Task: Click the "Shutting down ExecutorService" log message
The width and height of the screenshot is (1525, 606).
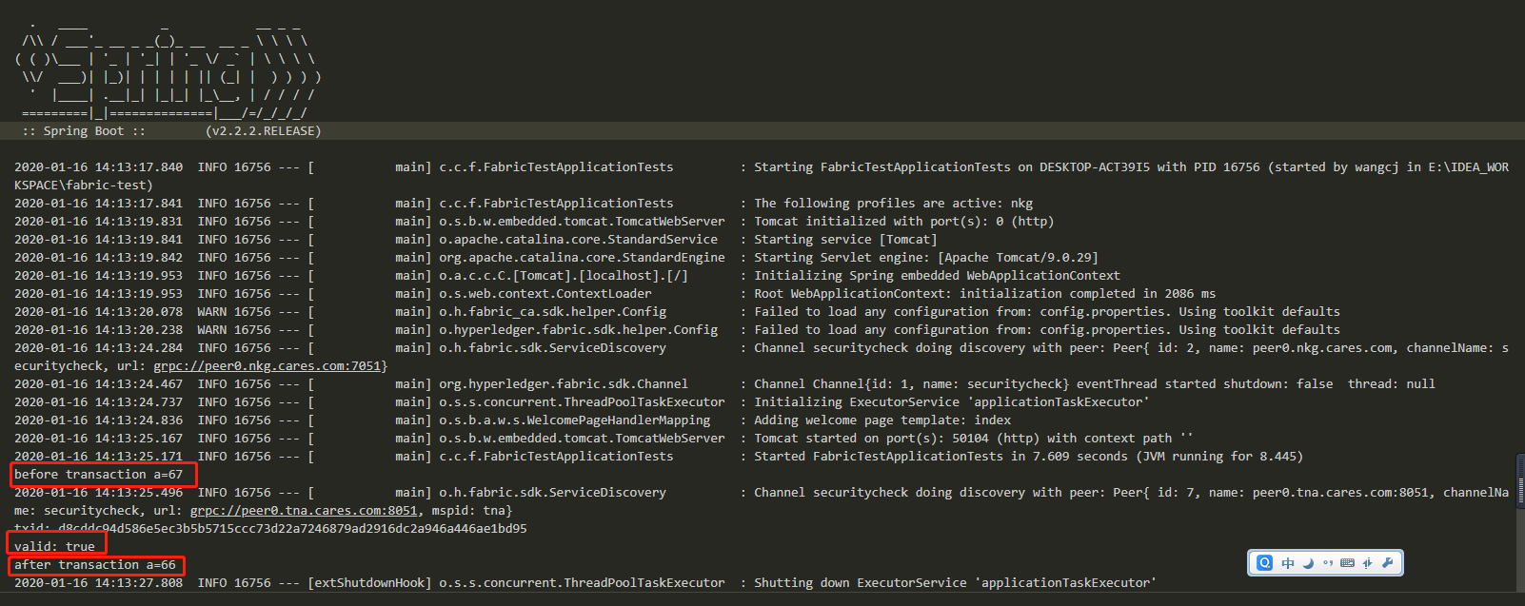Action: pos(955,583)
